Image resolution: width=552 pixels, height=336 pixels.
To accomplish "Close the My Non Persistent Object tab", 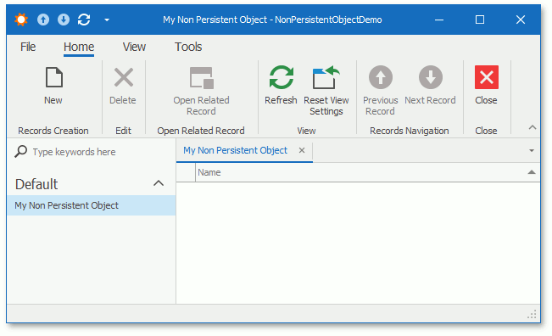I will (302, 150).
